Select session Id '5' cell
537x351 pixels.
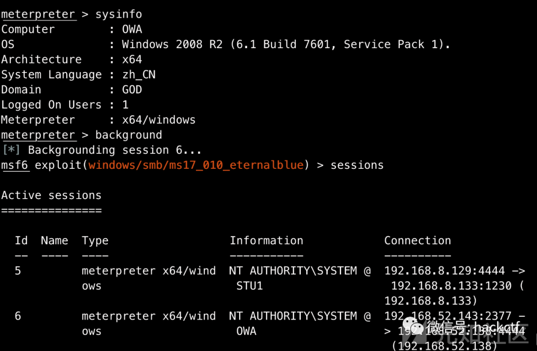[18, 271]
